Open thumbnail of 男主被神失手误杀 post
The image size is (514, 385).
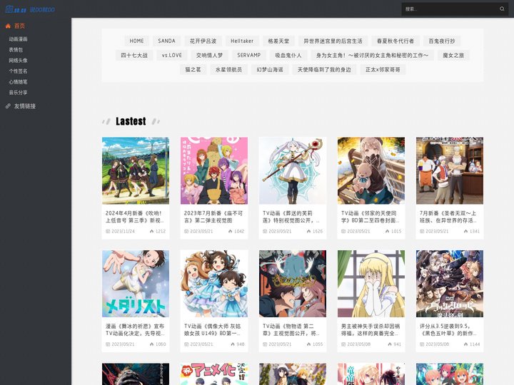pyautogui.click(x=371, y=284)
